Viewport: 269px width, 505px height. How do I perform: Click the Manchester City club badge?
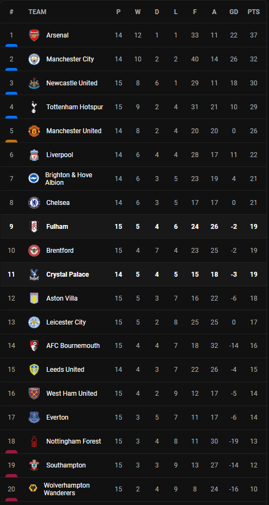click(34, 59)
